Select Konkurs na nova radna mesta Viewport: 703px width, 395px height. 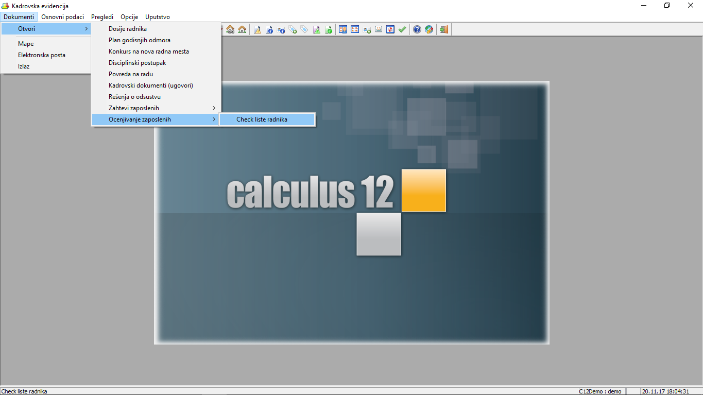(156, 51)
